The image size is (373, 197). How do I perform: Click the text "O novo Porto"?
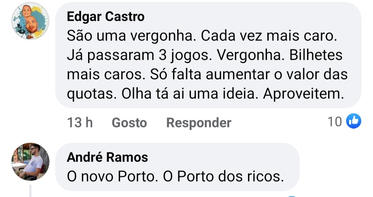coord(111,177)
